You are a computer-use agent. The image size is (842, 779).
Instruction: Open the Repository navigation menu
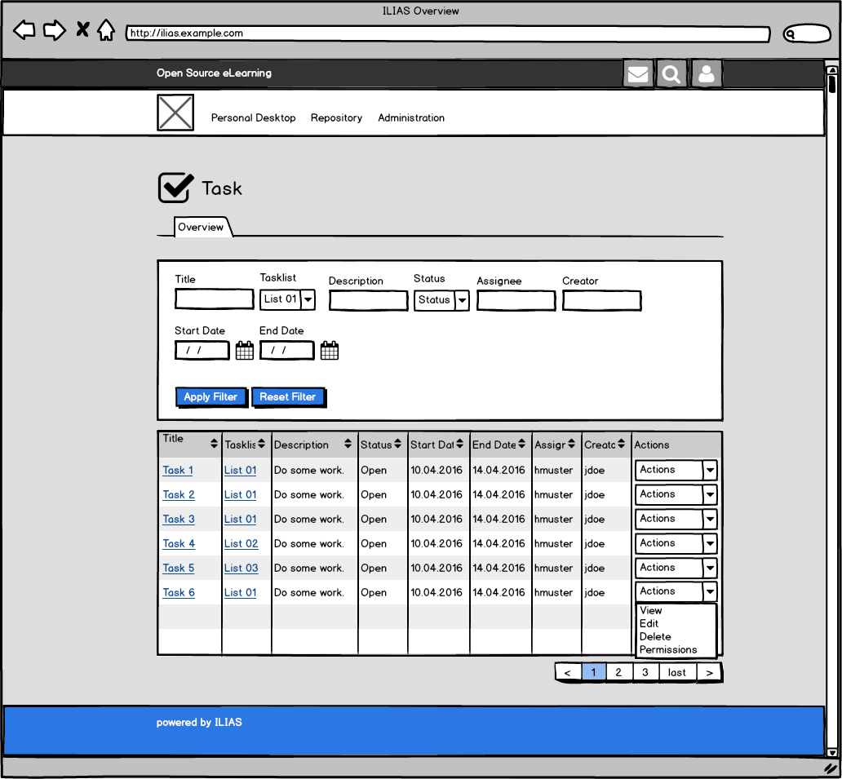[336, 118]
